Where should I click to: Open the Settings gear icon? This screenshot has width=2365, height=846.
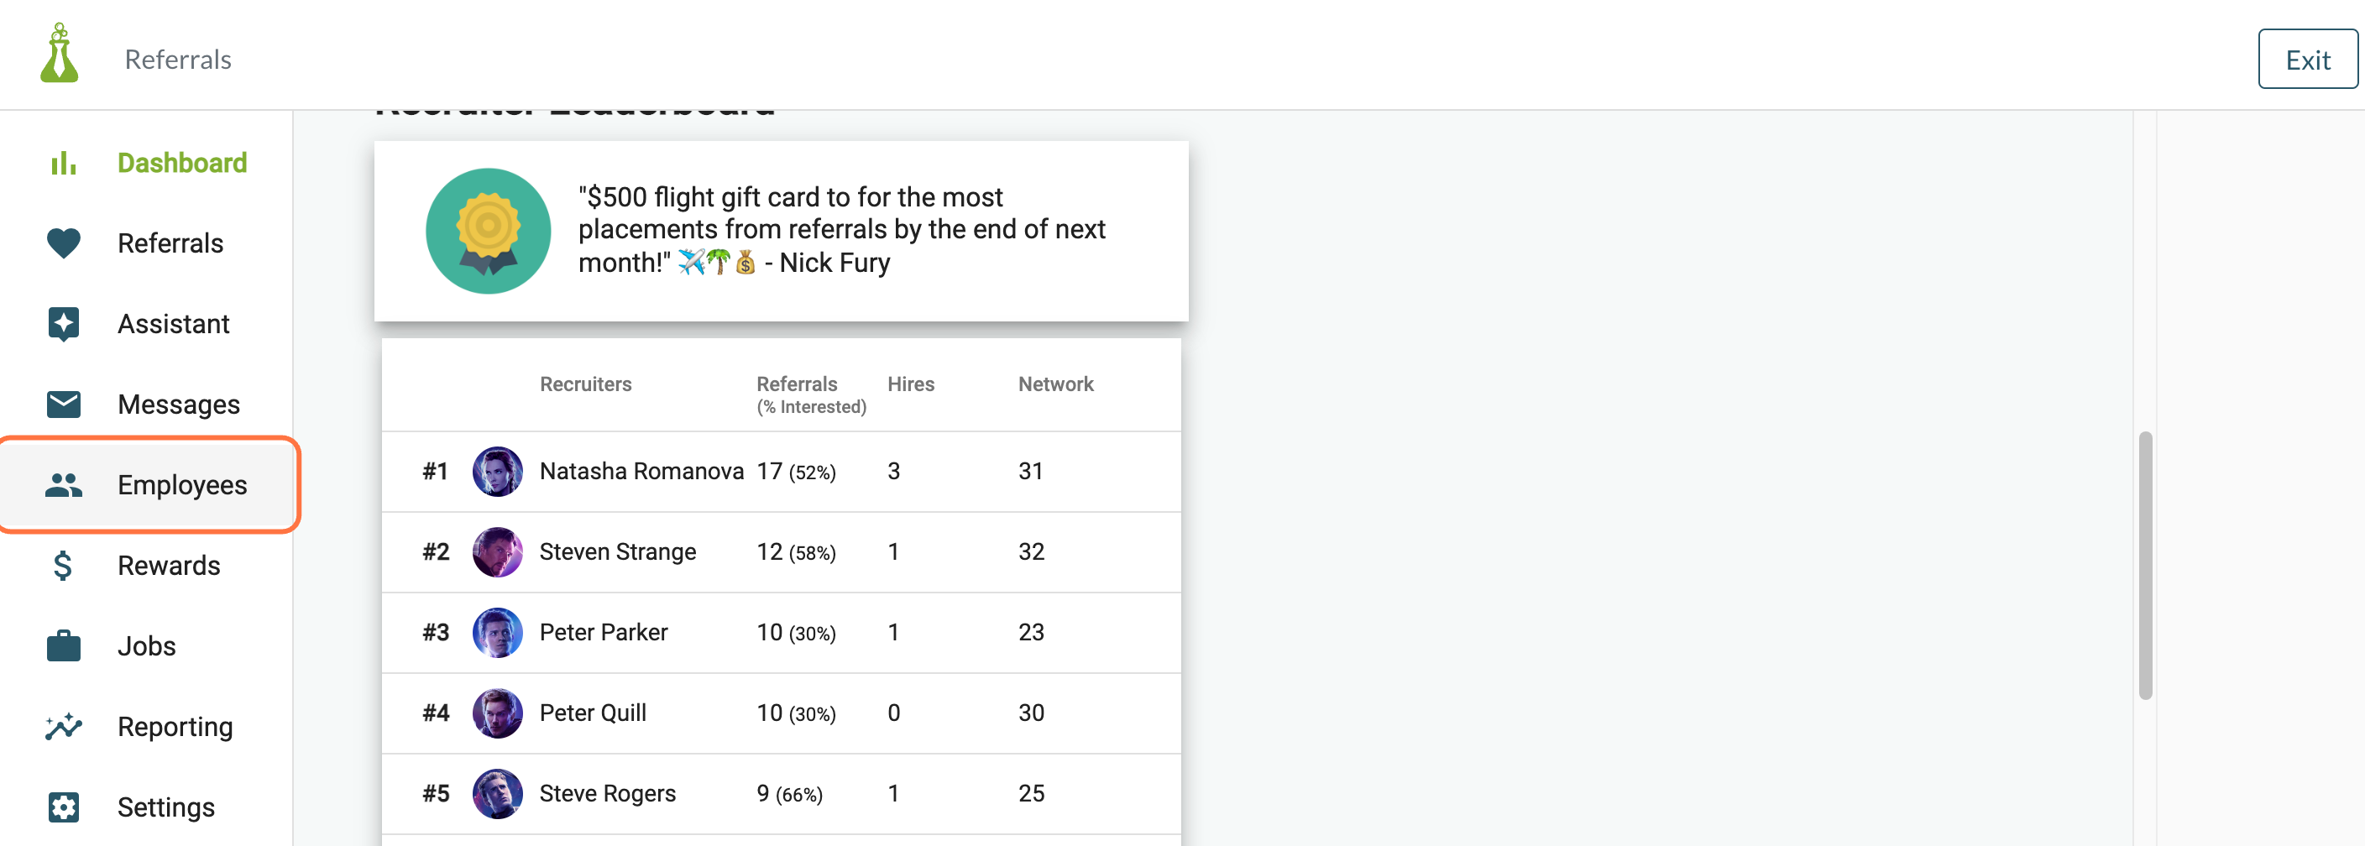pos(63,807)
